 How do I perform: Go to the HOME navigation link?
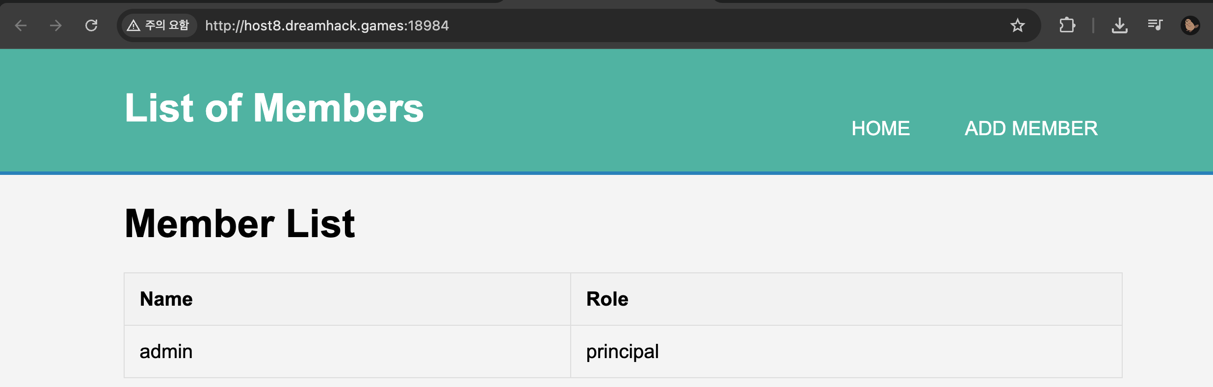pos(881,128)
